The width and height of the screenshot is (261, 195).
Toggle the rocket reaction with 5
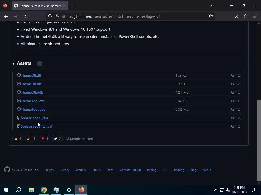point(57,138)
